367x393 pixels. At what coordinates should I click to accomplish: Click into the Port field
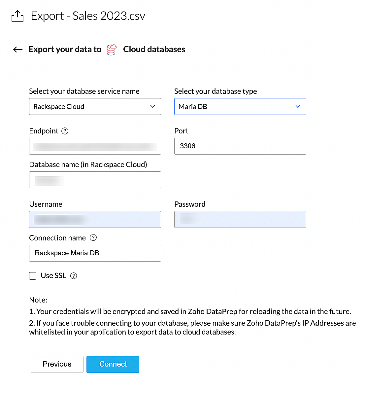click(240, 146)
